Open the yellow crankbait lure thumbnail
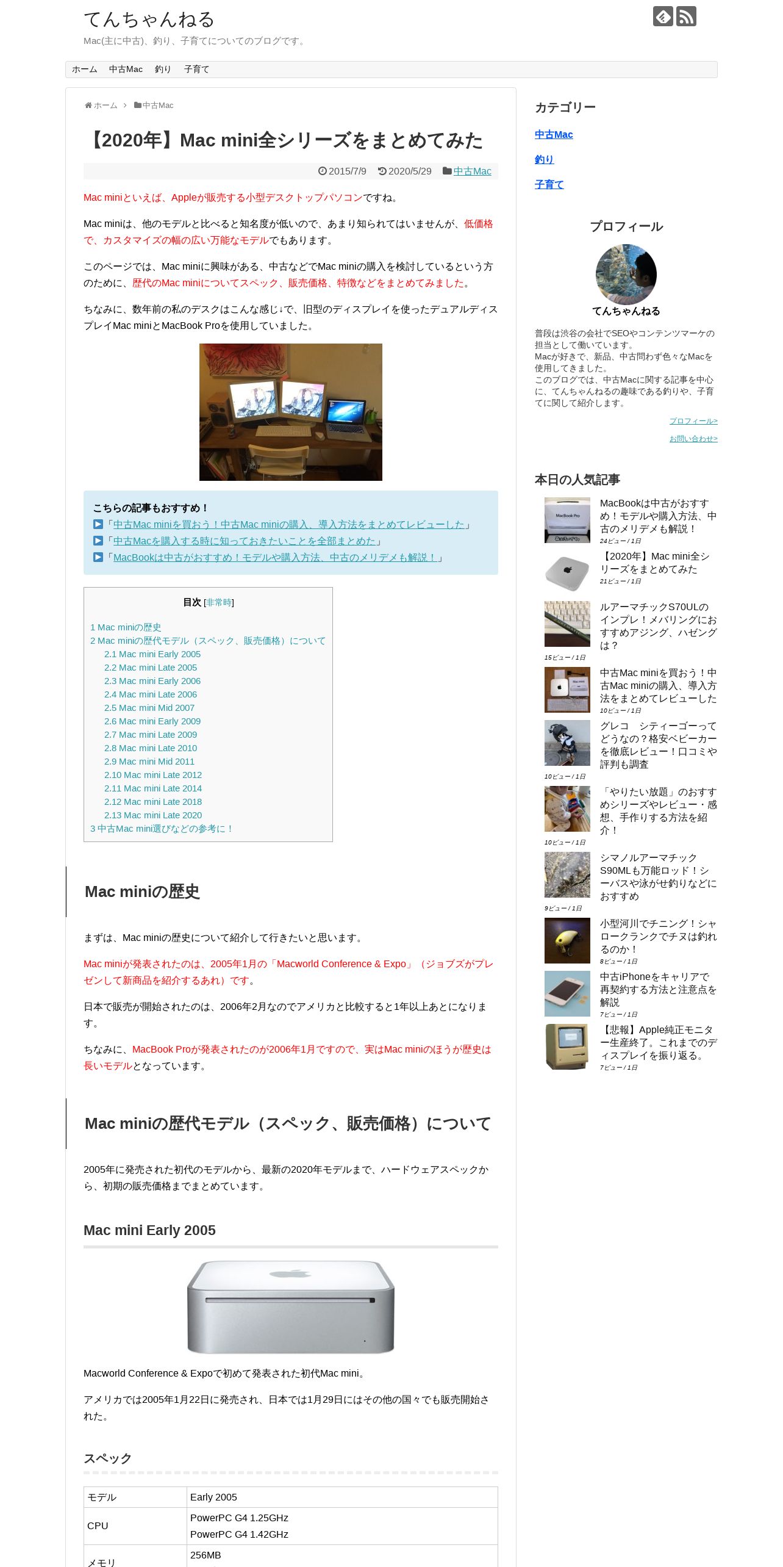783x1567 pixels. pos(567,941)
